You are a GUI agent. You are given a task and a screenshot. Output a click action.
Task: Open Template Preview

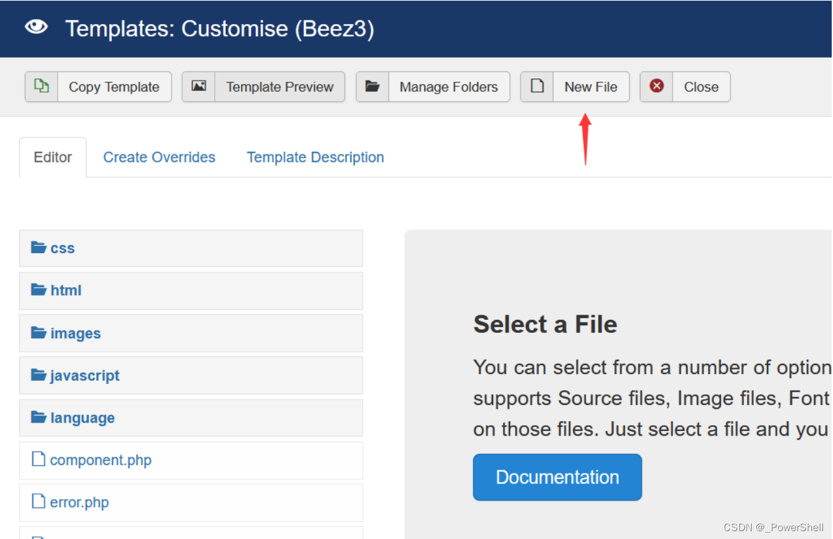coord(263,87)
